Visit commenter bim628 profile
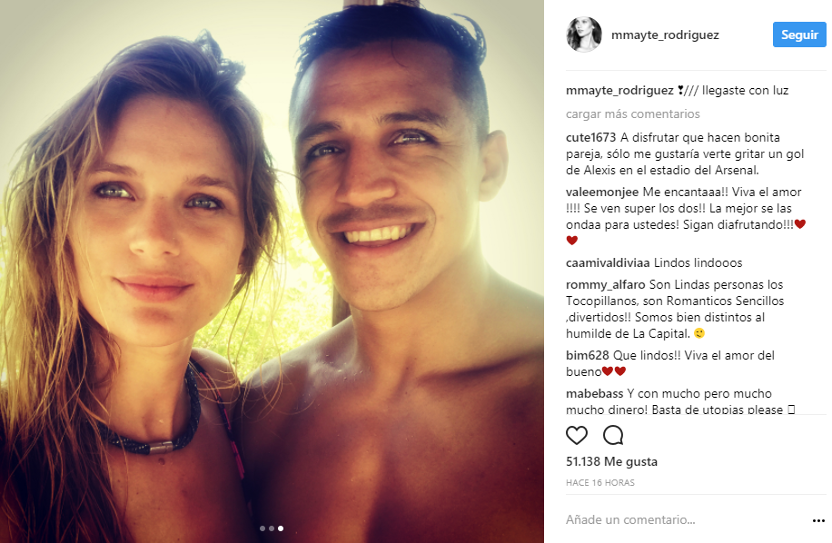 (588, 355)
